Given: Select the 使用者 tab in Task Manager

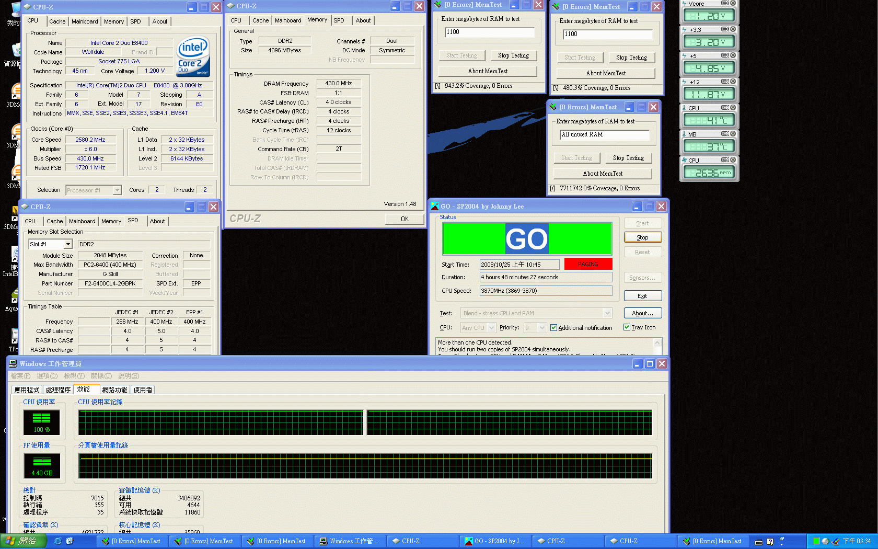Looking at the screenshot, I should click(143, 390).
